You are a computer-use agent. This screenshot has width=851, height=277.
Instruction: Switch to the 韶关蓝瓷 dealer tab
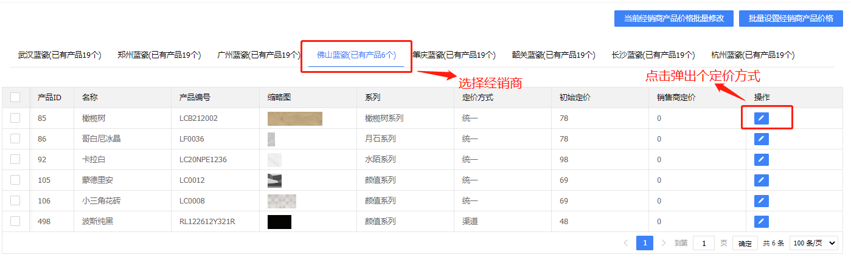click(x=554, y=55)
